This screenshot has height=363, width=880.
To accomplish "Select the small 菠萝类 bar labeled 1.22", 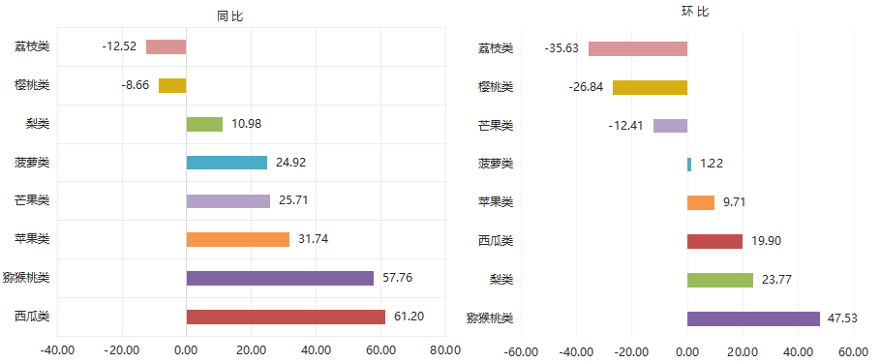I will (x=689, y=165).
